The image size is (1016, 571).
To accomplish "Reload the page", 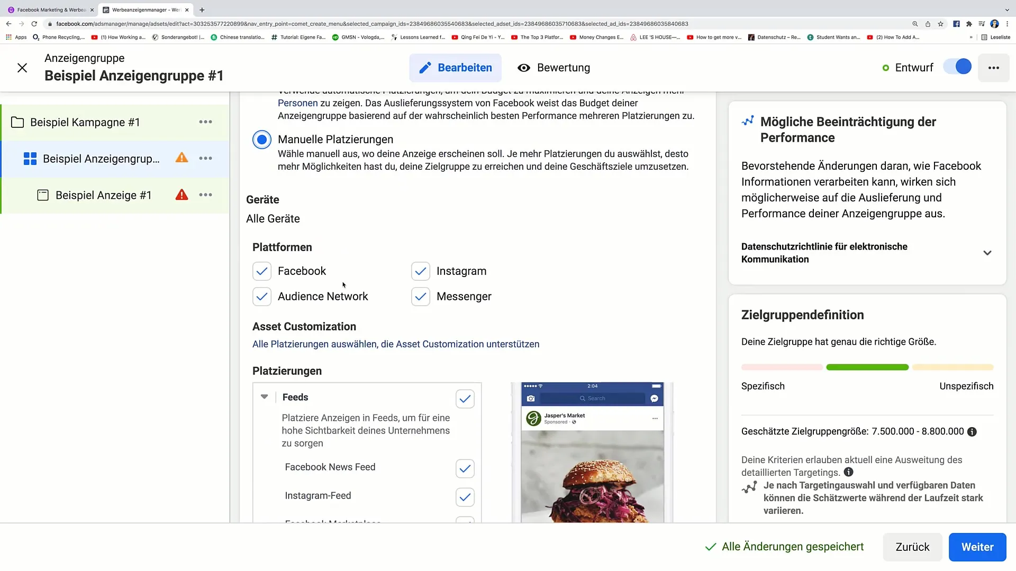I will [x=34, y=24].
